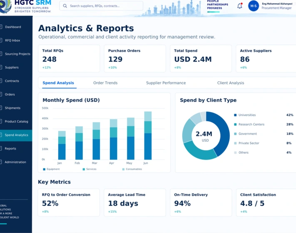Click the RFQ Inbox sidebar icon
The width and height of the screenshot is (296, 233).
click(x=1, y=40)
